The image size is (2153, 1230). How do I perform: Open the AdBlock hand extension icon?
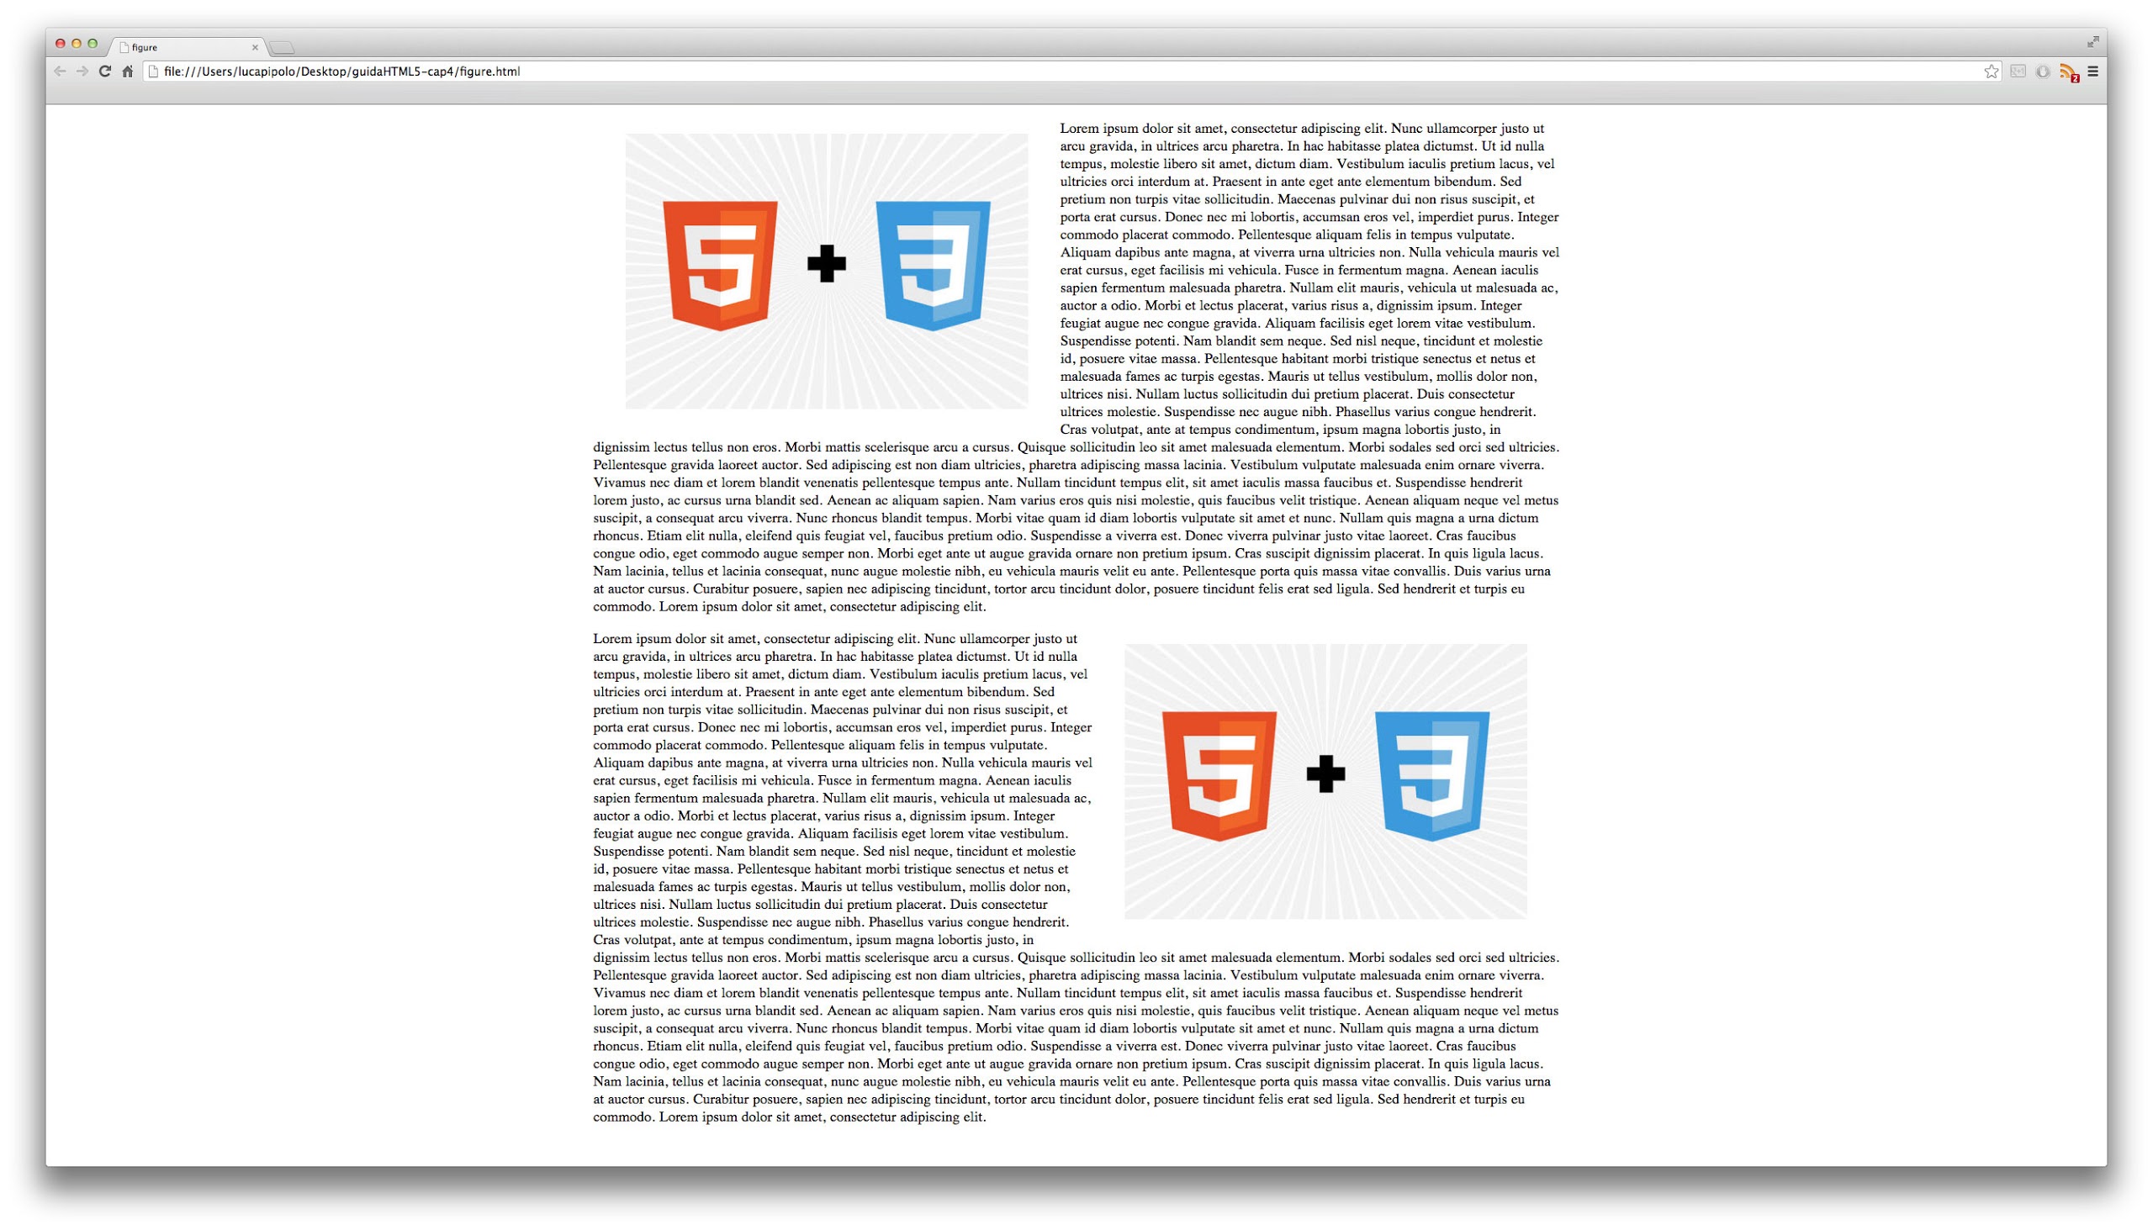coord(2042,71)
